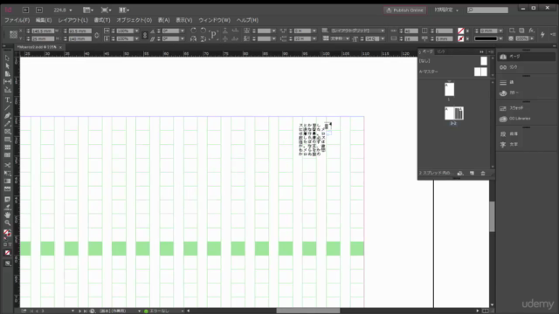Open the ファイル(F) menu
Screen dimensions: 559x314
coord(17,20)
